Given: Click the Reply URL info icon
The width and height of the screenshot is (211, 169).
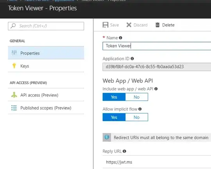Looking at the screenshot, I should tap(125, 151).
